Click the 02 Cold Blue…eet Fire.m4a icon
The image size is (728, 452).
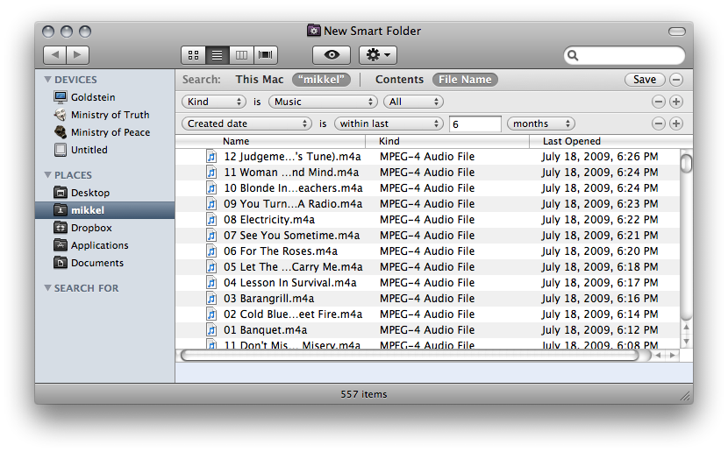(x=211, y=314)
